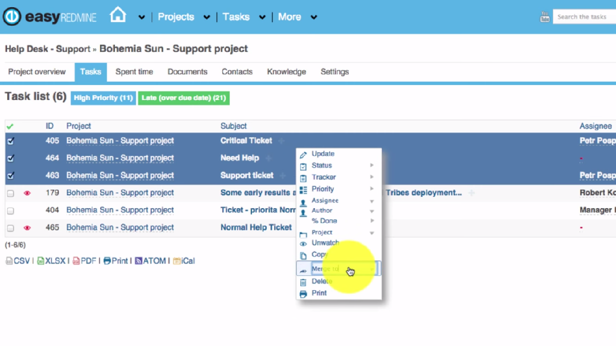Viewport: 616px width, 346px height.
Task: Sort by Assignee column header
Action: coord(595,126)
